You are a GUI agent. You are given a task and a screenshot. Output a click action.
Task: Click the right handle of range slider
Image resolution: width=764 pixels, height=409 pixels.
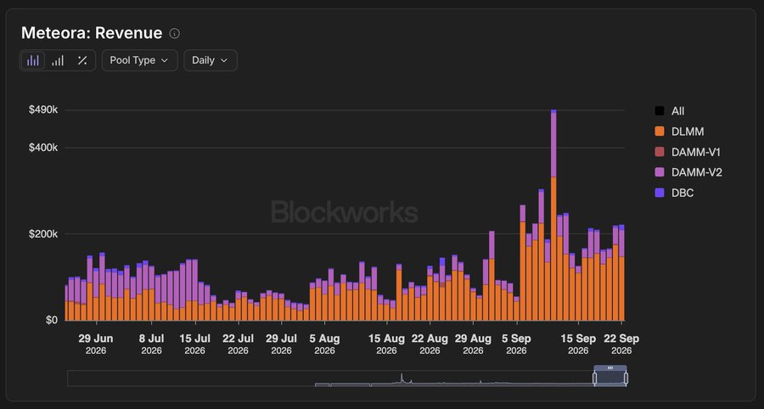click(626, 378)
